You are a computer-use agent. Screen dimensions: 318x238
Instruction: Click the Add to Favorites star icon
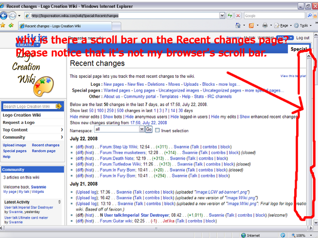[11, 25]
